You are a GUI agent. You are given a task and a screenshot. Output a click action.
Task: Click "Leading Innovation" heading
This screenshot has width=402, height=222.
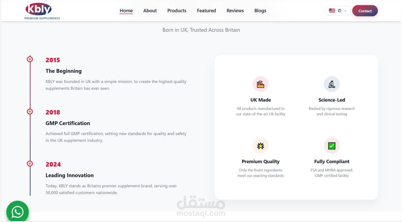coord(70,175)
